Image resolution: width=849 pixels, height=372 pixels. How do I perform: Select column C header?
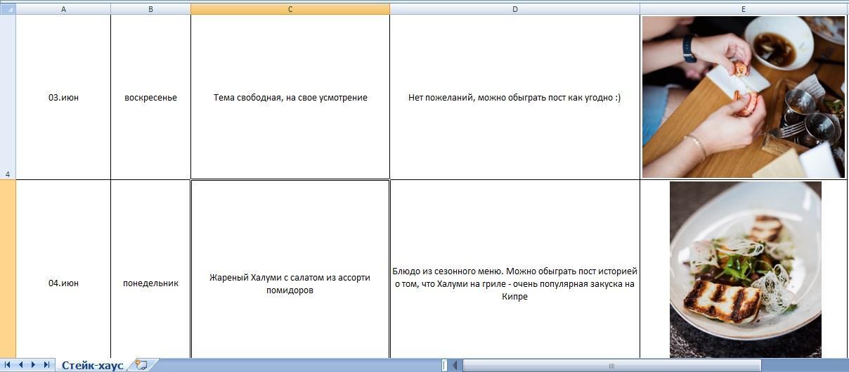290,9
